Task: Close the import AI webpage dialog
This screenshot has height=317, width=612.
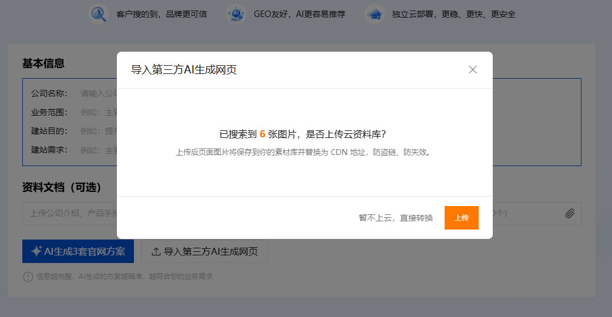Action: [x=473, y=70]
